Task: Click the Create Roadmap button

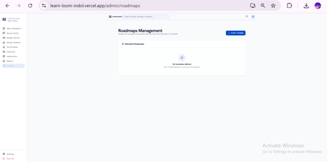Action: 236,33
